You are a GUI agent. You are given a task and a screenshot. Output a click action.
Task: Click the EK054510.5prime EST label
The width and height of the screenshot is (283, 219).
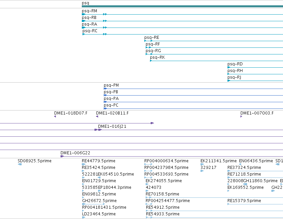(116, 174)
